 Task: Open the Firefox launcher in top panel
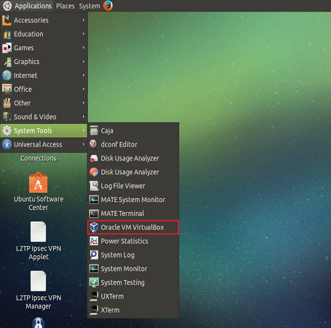click(108, 6)
